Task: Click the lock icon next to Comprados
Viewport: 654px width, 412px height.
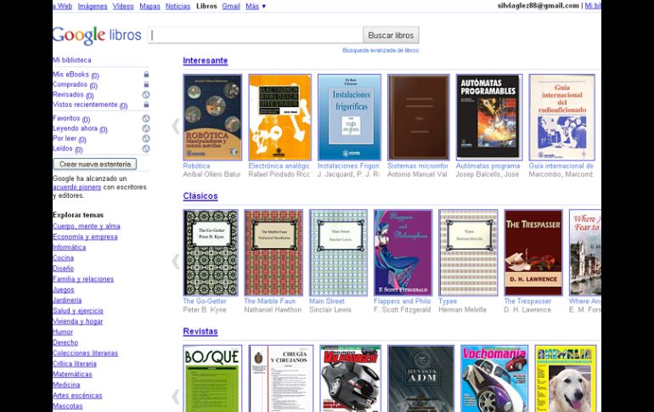Action: 146,85
